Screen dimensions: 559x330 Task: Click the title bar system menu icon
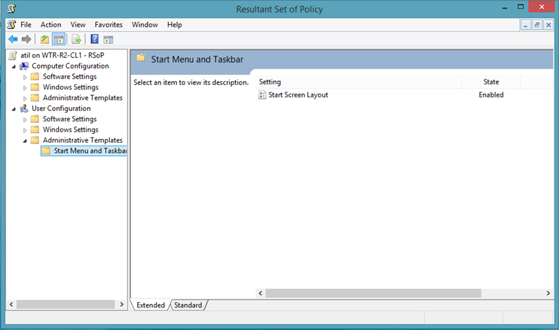click(12, 8)
